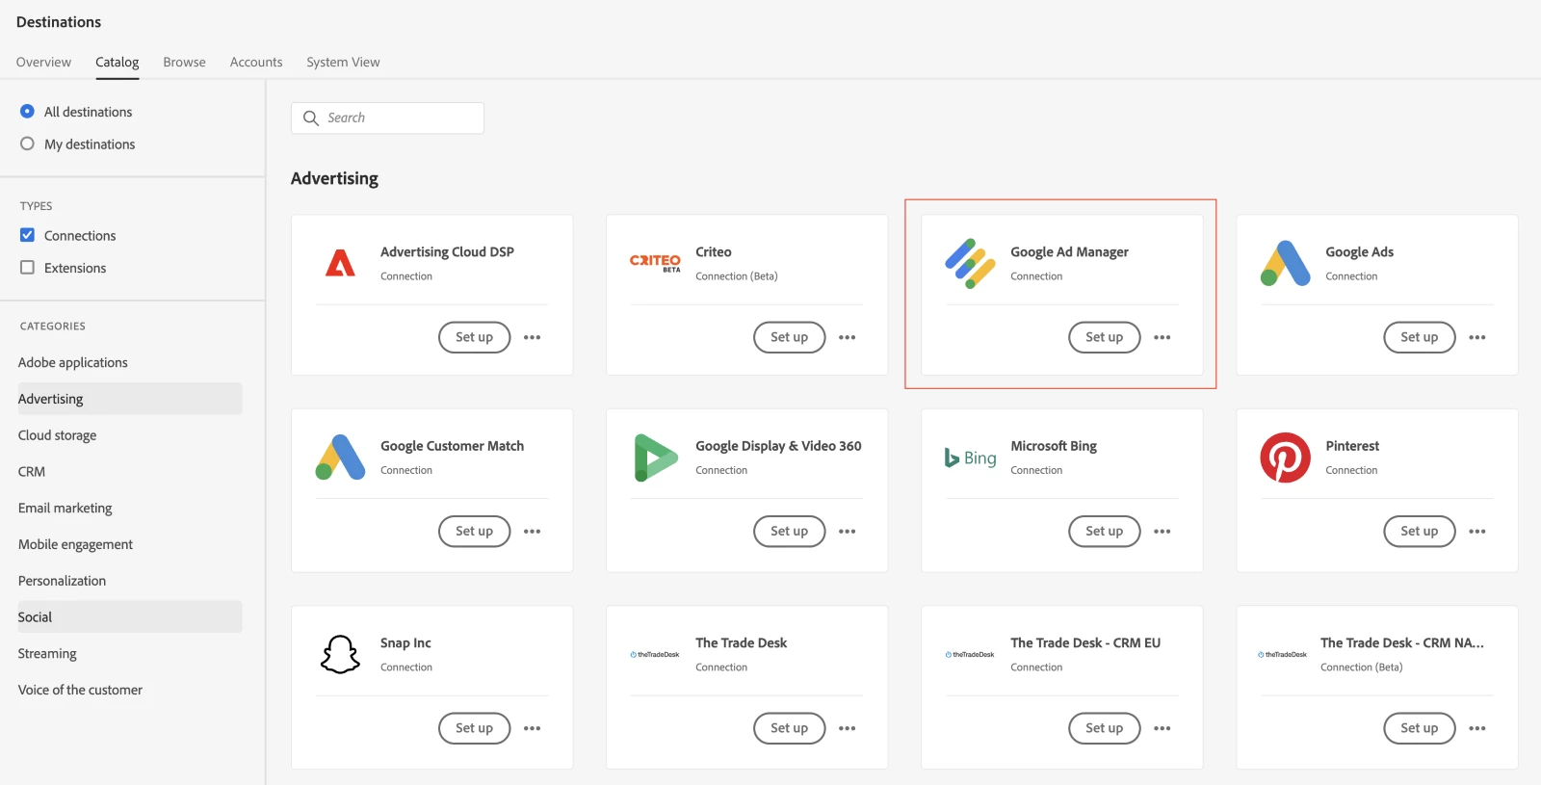Viewport: 1541px width, 785px height.
Task: Switch to the Overview tab
Action: (43, 62)
